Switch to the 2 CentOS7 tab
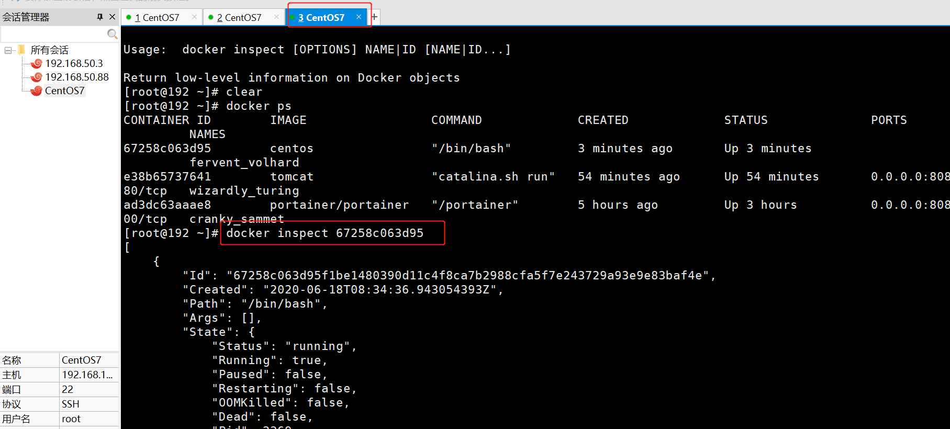 pos(239,17)
